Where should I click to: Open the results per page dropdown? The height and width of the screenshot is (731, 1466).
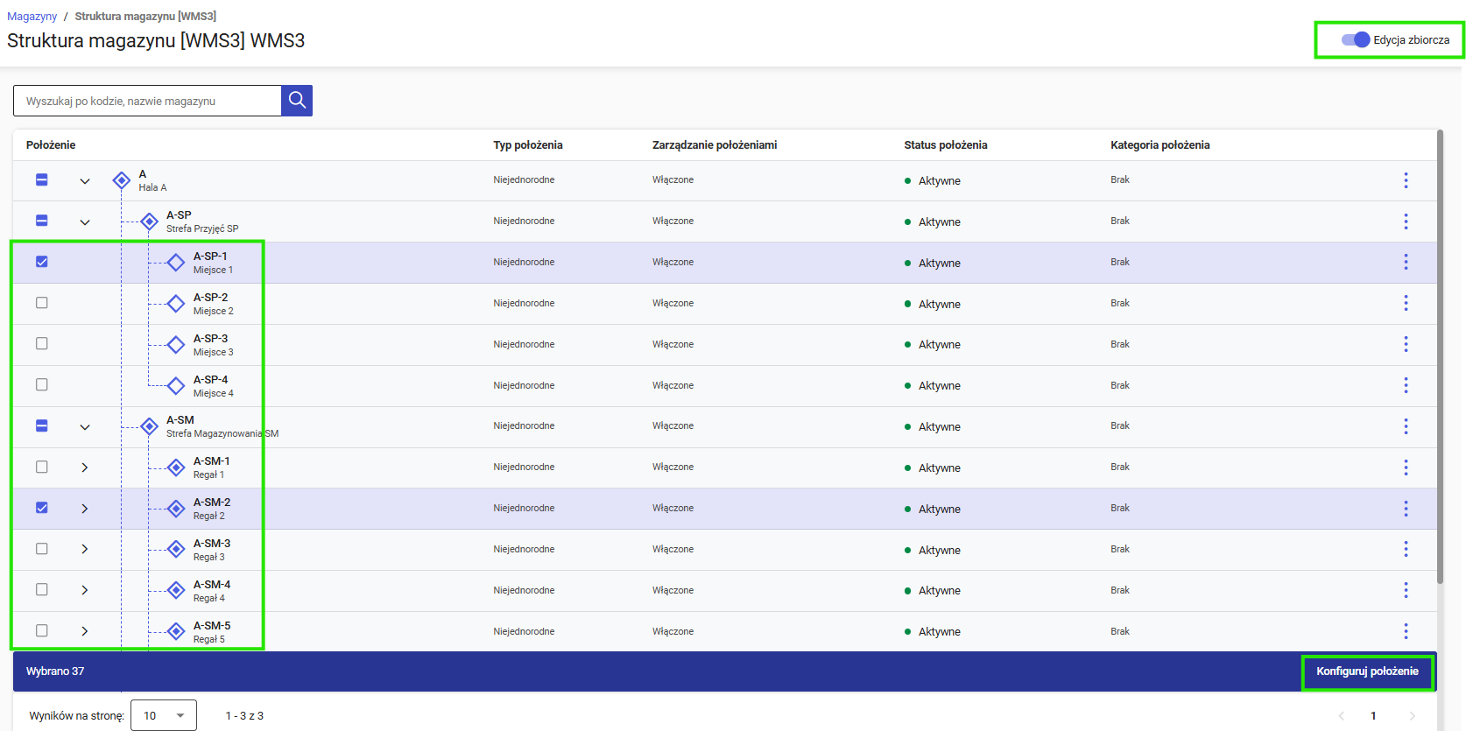[x=164, y=715]
